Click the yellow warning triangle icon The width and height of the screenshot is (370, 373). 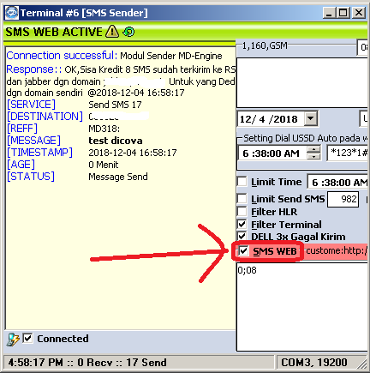pyautogui.click(x=112, y=32)
